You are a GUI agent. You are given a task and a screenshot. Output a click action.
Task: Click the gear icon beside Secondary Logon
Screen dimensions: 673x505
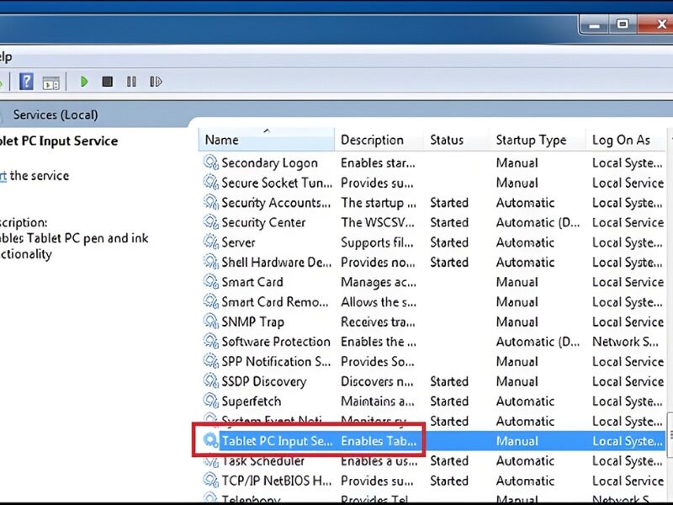210,162
